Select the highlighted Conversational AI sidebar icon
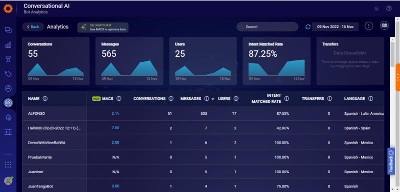Viewport: 400px width, 192px height. click(x=8, y=103)
